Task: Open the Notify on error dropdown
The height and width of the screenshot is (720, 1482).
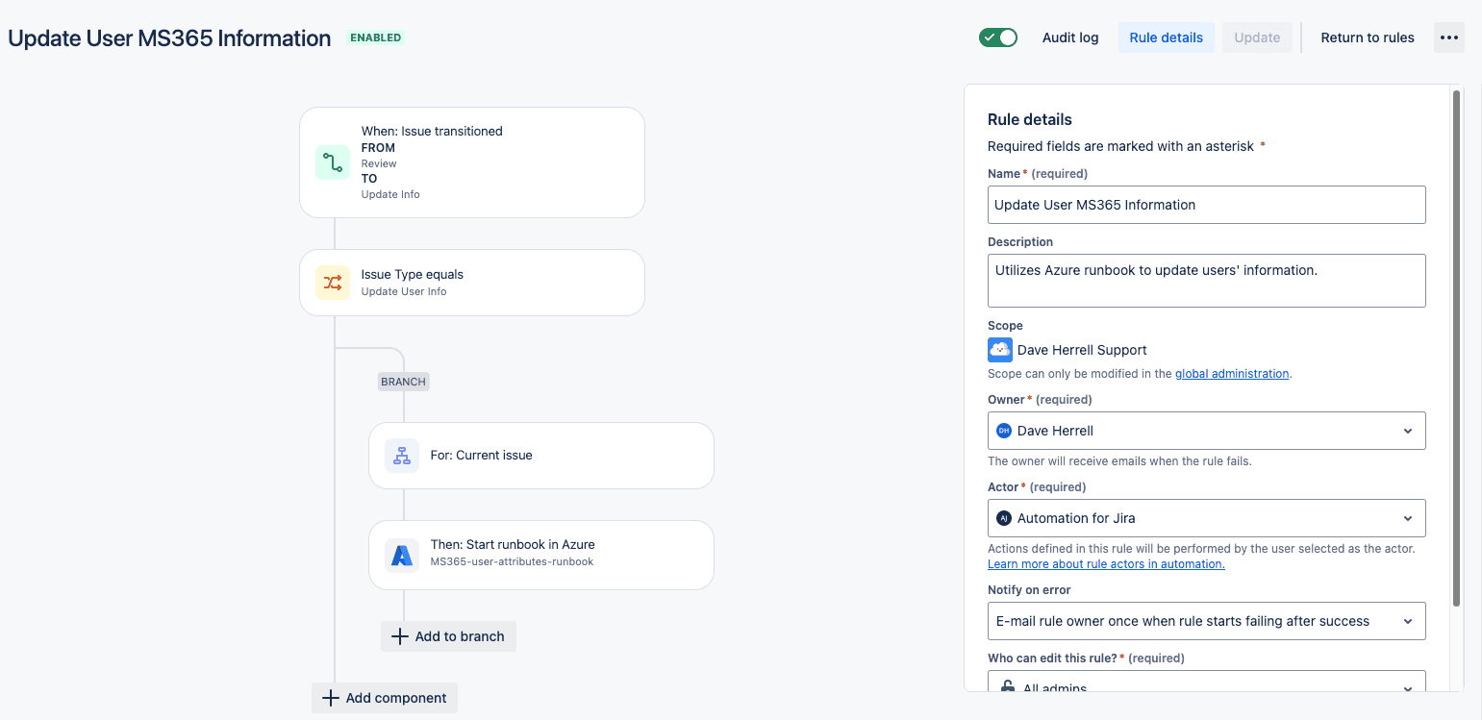Action: pyautogui.click(x=1207, y=621)
